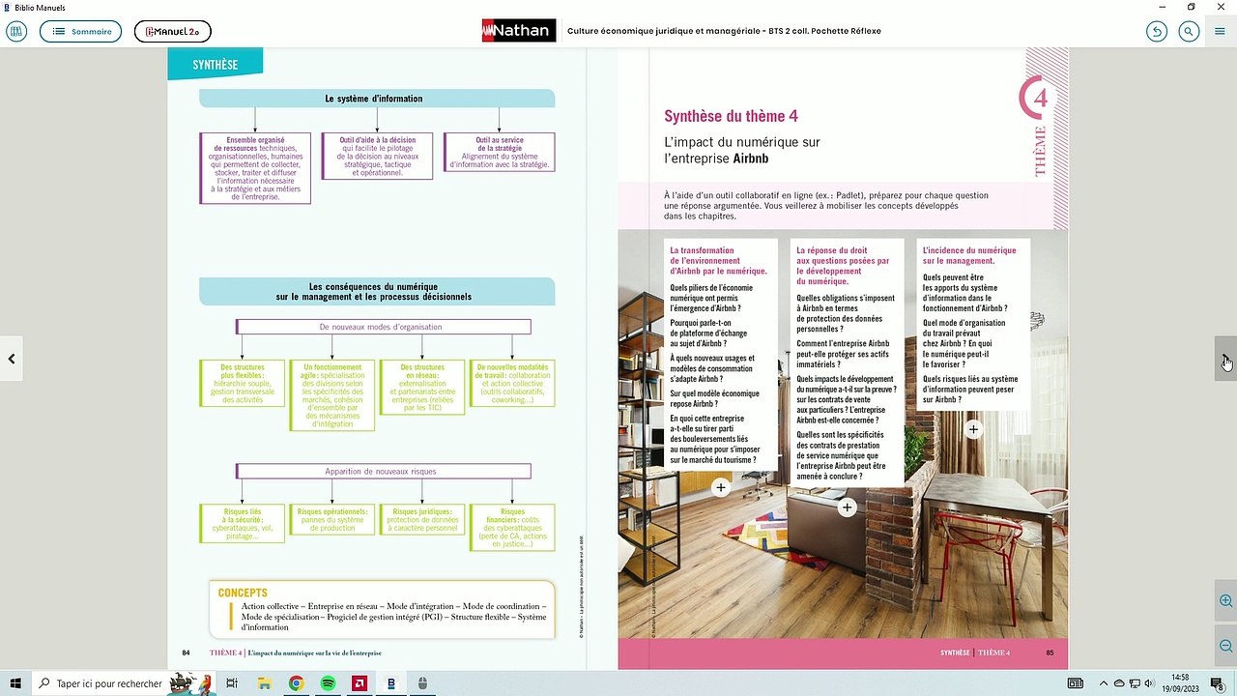Zoom in with the plus magnifier
Screen dimensions: 1237x696
click(1225, 601)
